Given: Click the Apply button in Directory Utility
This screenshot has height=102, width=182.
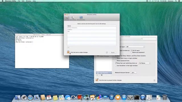Looking at the screenshot, I should (113, 52).
